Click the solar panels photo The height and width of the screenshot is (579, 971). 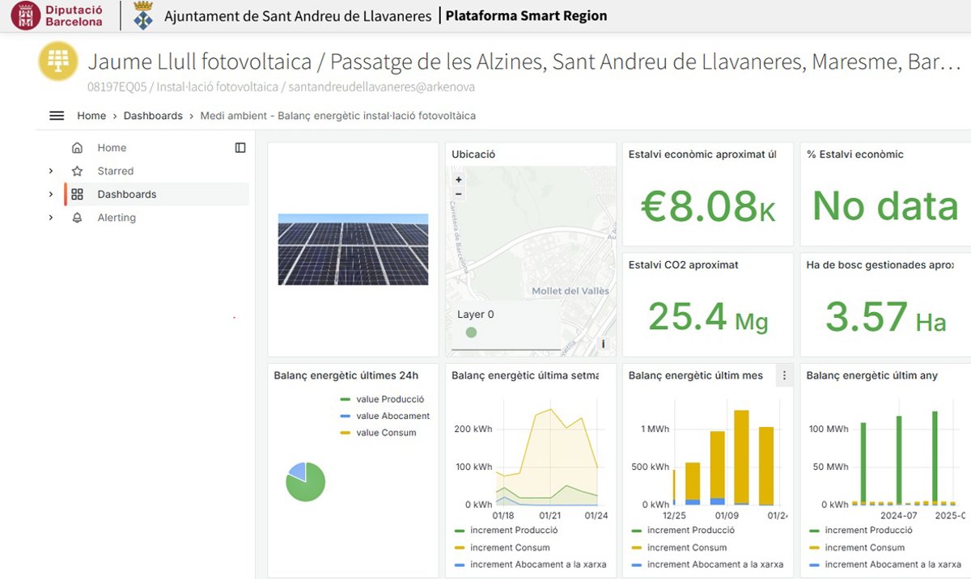coord(353,249)
